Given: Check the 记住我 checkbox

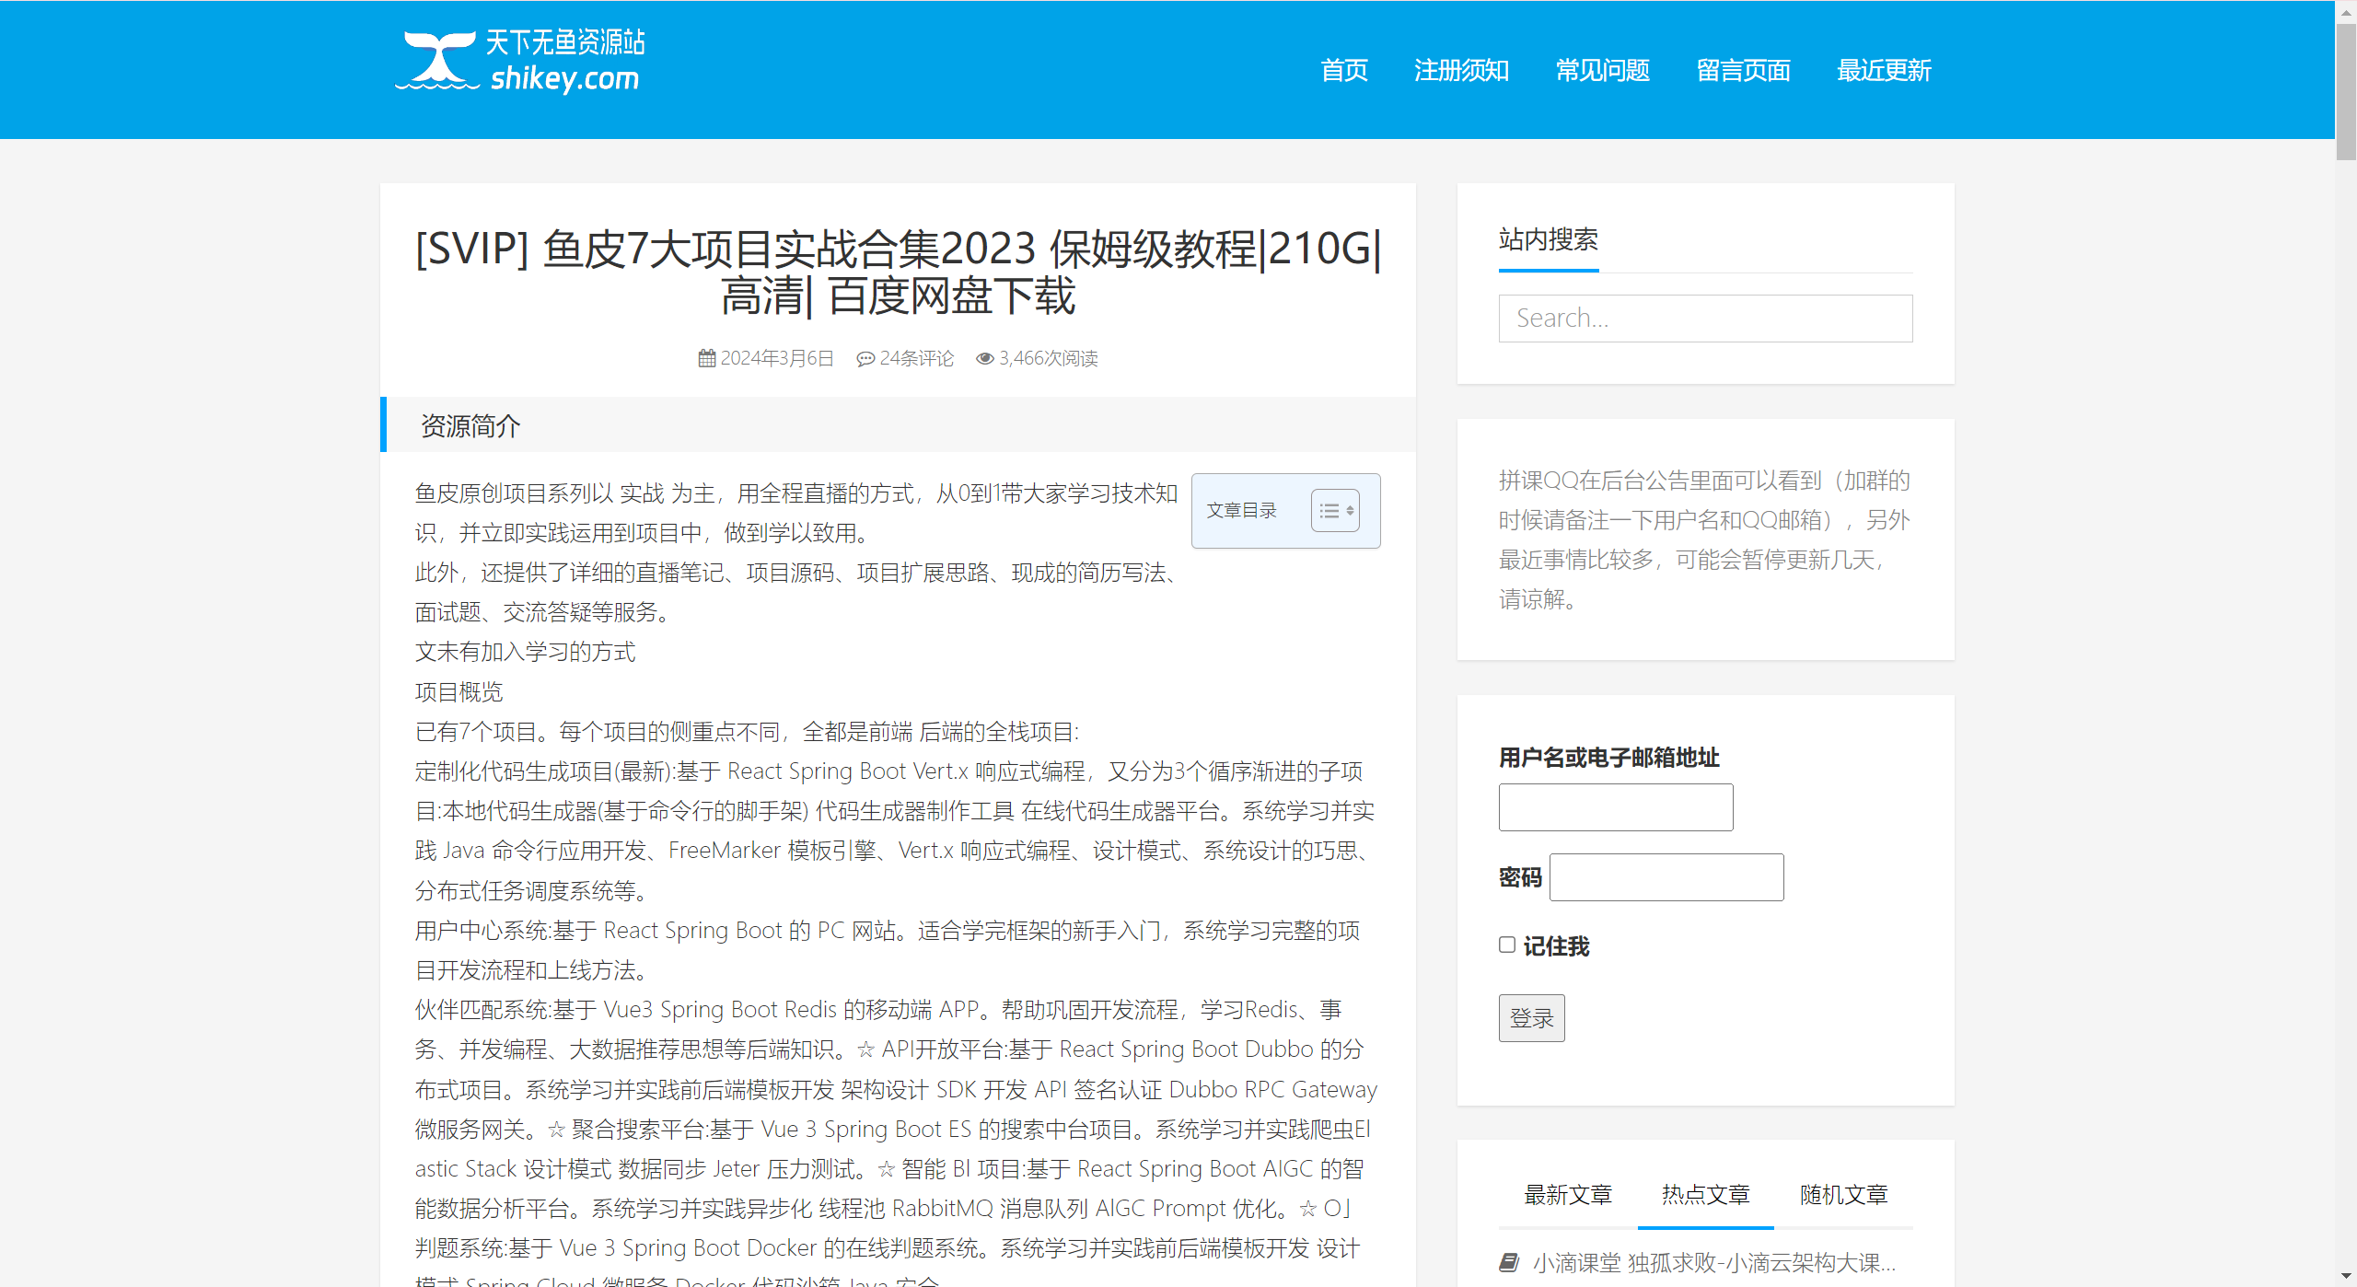Looking at the screenshot, I should click(1506, 945).
